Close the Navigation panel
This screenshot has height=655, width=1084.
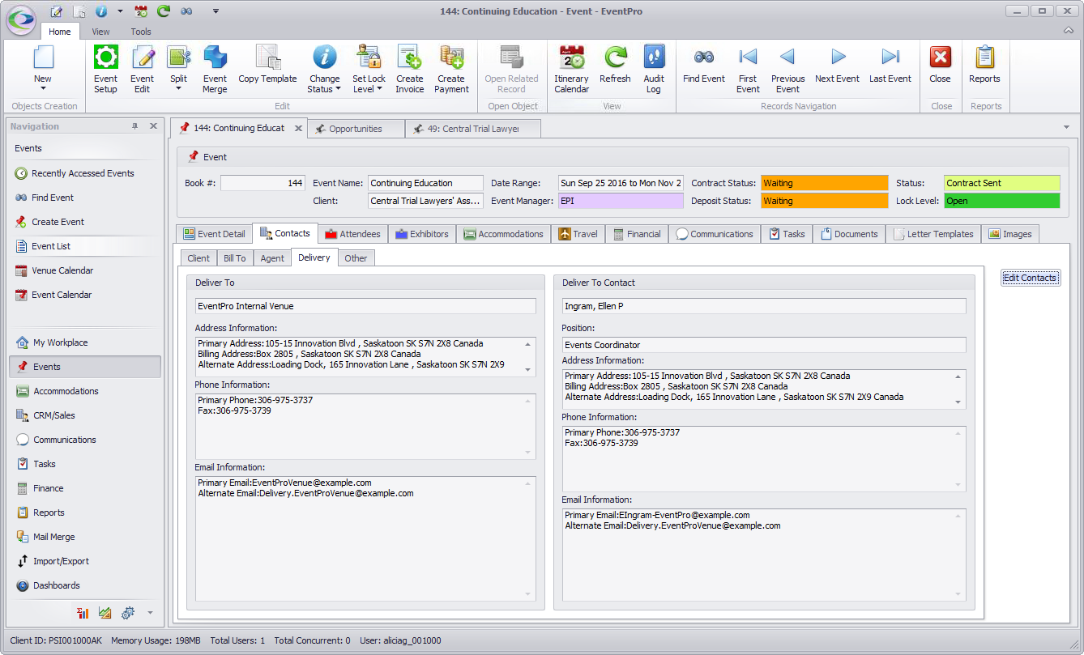153,126
